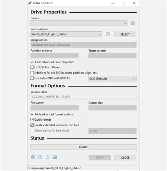Screen dimensions: 167x171
Task: Click the START button
Action: (x=100, y=158)
